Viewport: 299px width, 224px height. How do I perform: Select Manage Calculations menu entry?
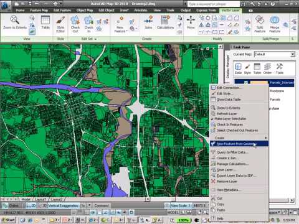coord(239,164)
